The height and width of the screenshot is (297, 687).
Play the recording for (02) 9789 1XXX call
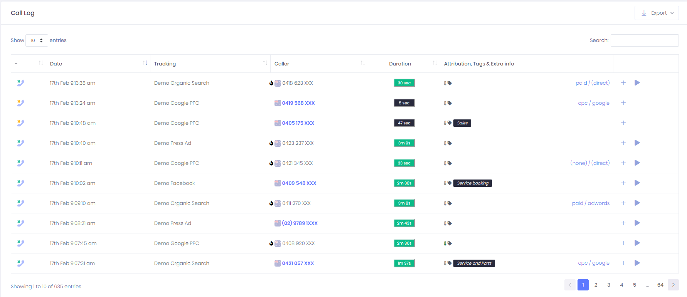coord(637,223)
